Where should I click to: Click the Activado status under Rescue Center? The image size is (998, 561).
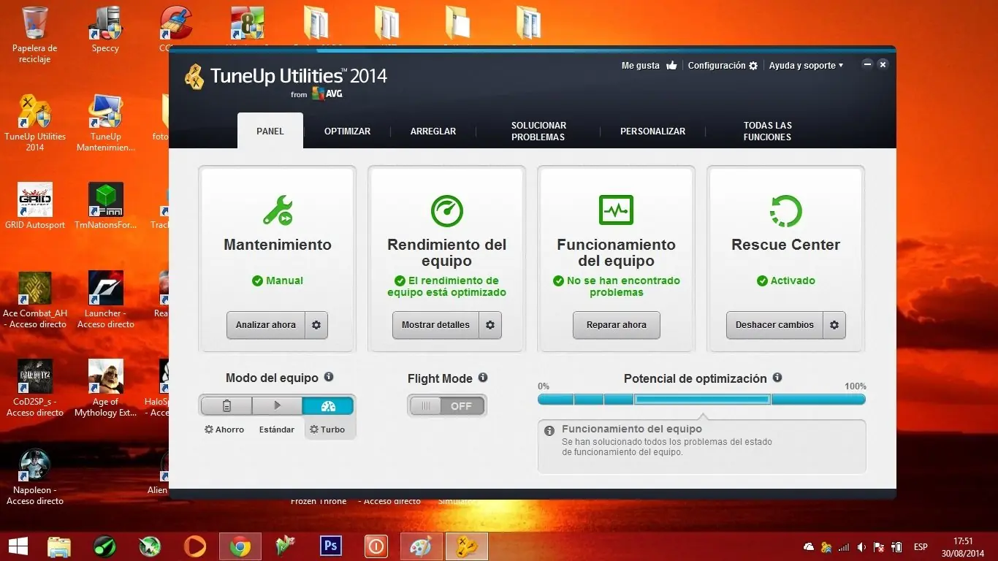click(785, 280)
